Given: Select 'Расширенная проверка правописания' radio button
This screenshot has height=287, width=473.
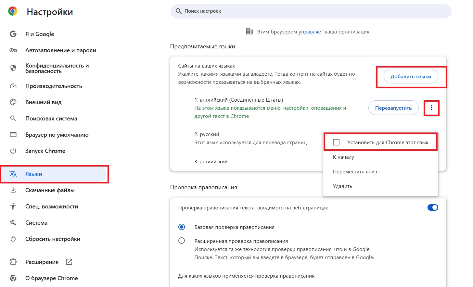Looking at the screenshot, I should click(182, 241).
